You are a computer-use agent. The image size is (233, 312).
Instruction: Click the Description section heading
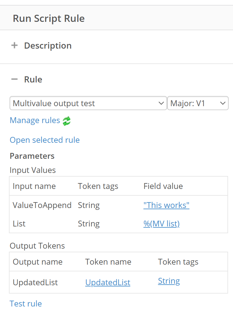click(x=48, y=46)
